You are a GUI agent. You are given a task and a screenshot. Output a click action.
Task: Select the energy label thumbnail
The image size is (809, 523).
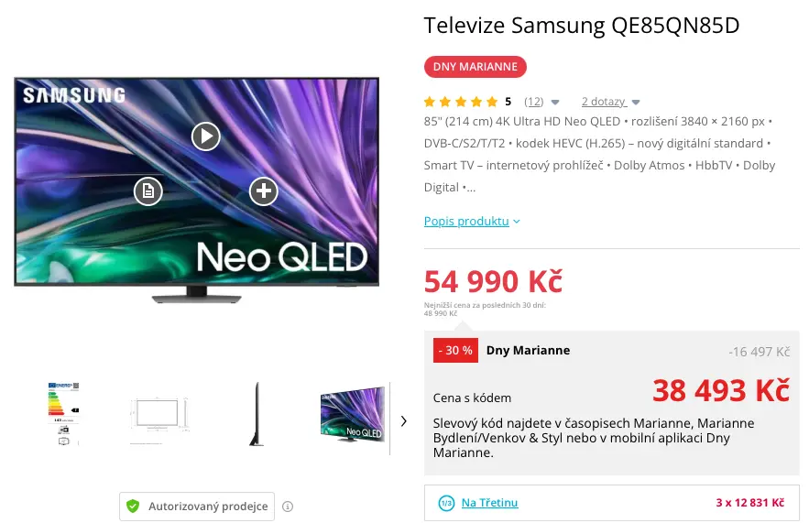(64, 414)
